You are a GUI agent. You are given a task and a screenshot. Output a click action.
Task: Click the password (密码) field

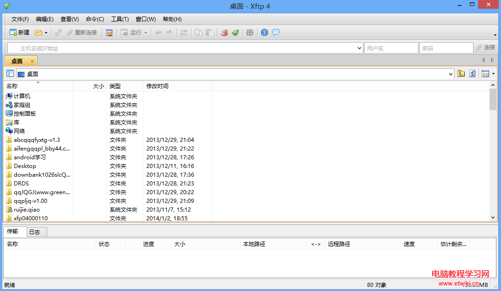[x=446, y=48]
